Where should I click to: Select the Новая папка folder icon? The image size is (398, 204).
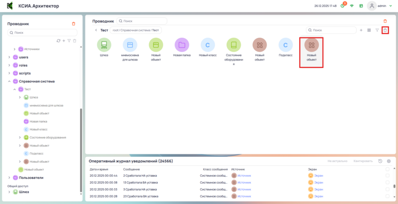pos(182,45)
